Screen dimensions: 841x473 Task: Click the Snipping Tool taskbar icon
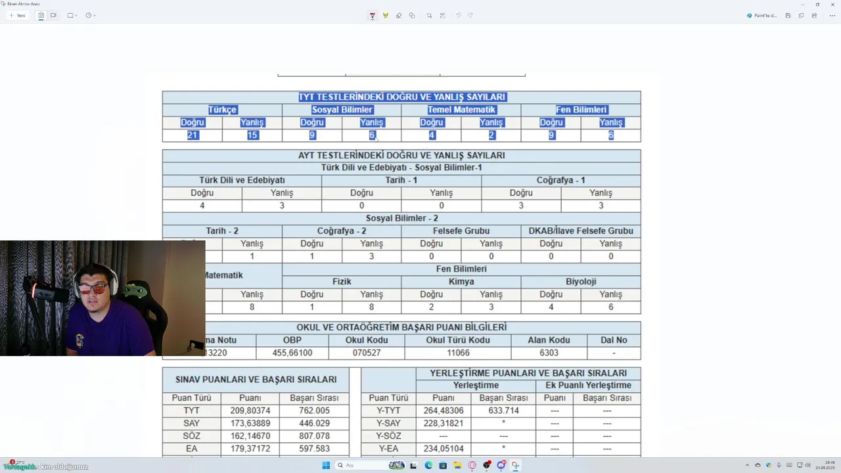point(516,465)
